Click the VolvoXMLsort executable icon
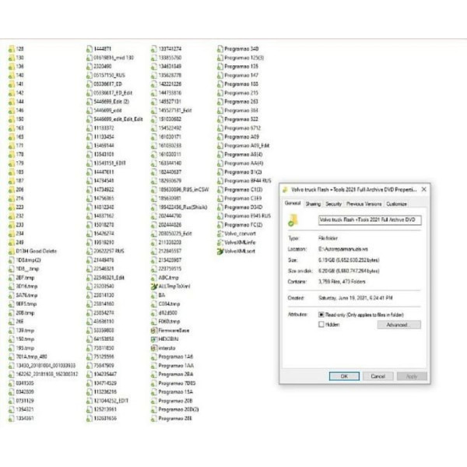 click(219, 251)
